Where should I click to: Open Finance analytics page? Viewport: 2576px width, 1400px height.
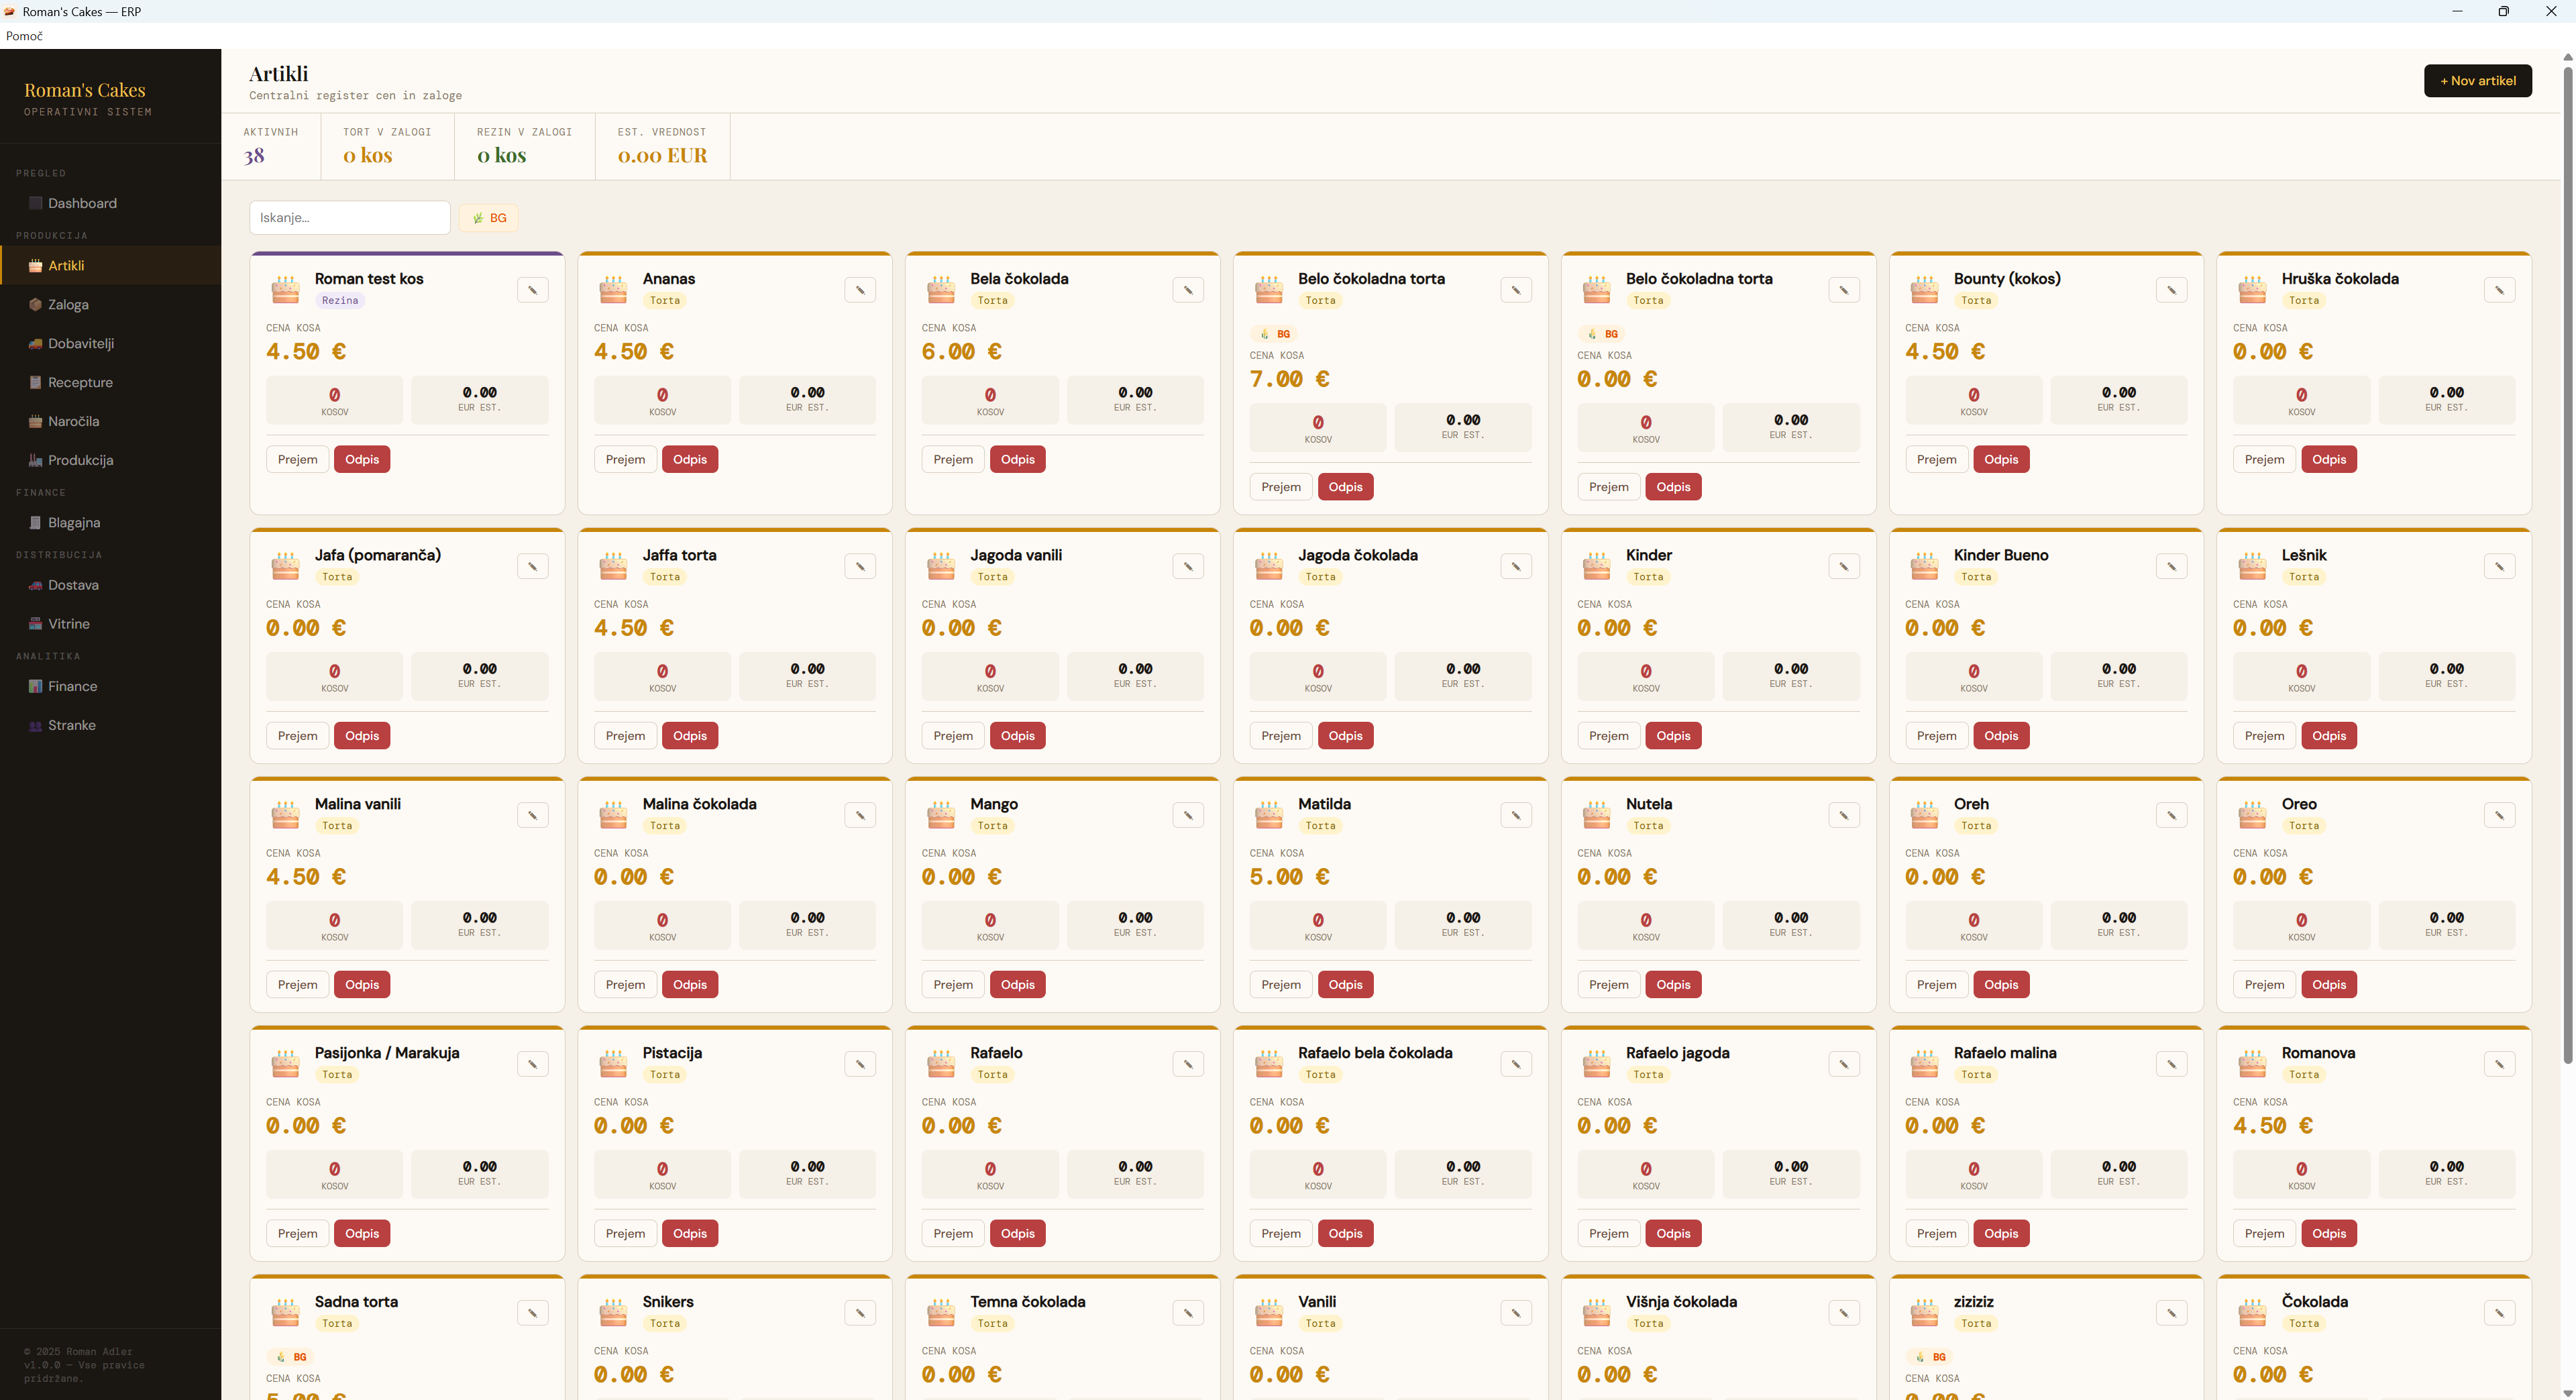click(110, 687)
